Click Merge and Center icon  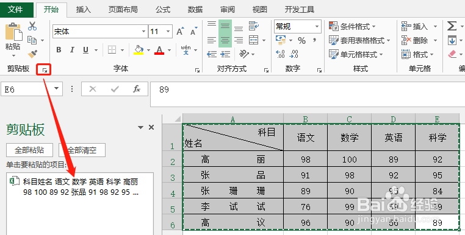254,40
